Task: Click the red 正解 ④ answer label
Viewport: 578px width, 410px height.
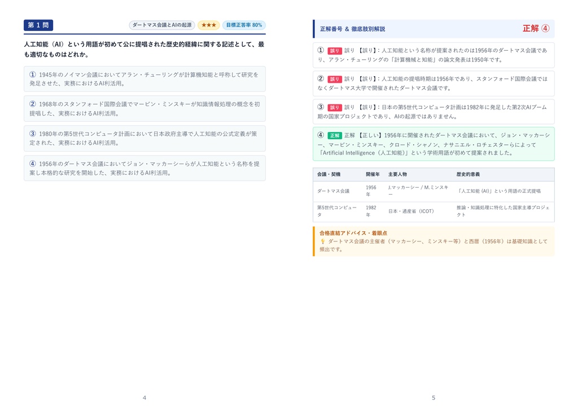Action: click(x=536, y=28)
